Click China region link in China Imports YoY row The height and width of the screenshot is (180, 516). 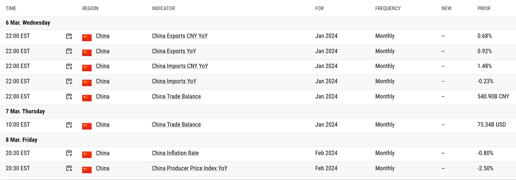pos(103,81)
